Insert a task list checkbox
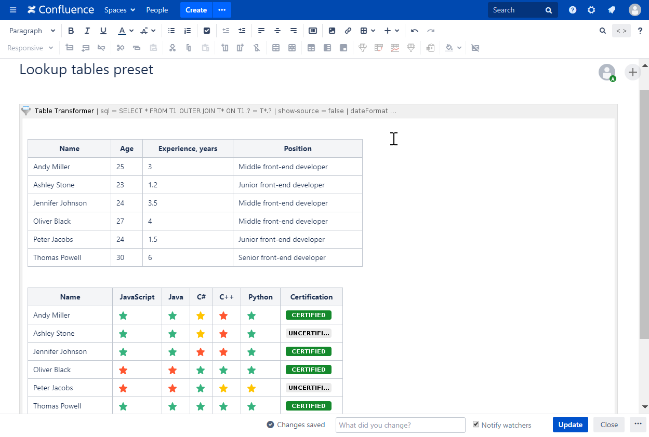This screenshot has height=437, width=649. coord(207,31)
